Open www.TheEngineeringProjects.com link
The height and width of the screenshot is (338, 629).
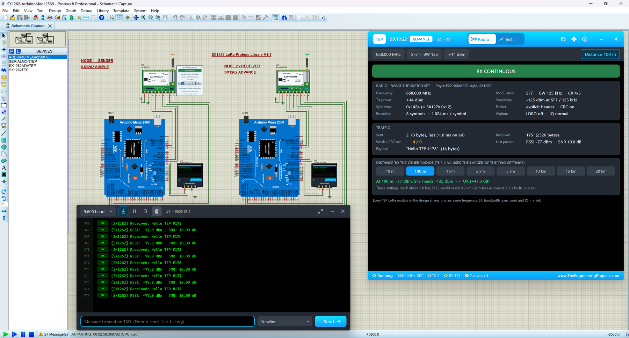point(588,275)
